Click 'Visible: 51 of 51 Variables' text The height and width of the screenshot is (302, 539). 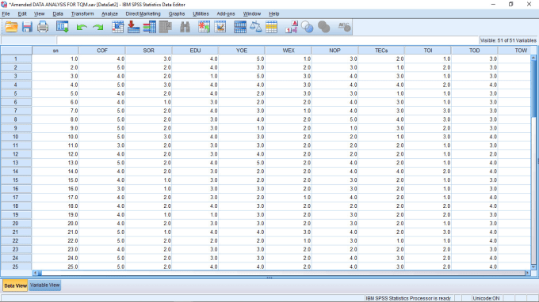pos(508,40)
